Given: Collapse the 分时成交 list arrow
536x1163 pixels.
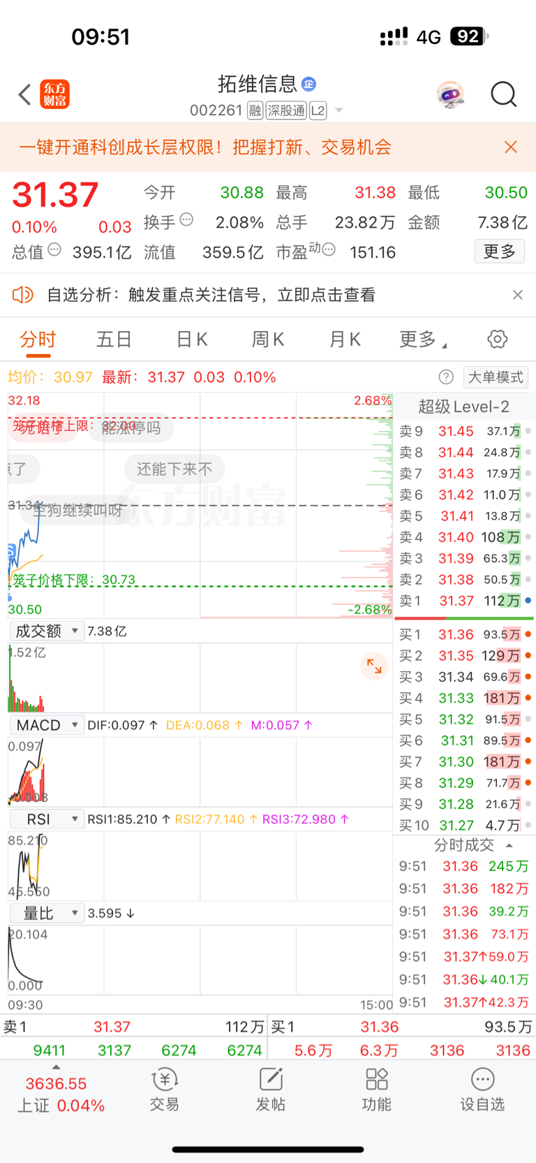Looking at the screenshot, I should (x=509, y=845).
